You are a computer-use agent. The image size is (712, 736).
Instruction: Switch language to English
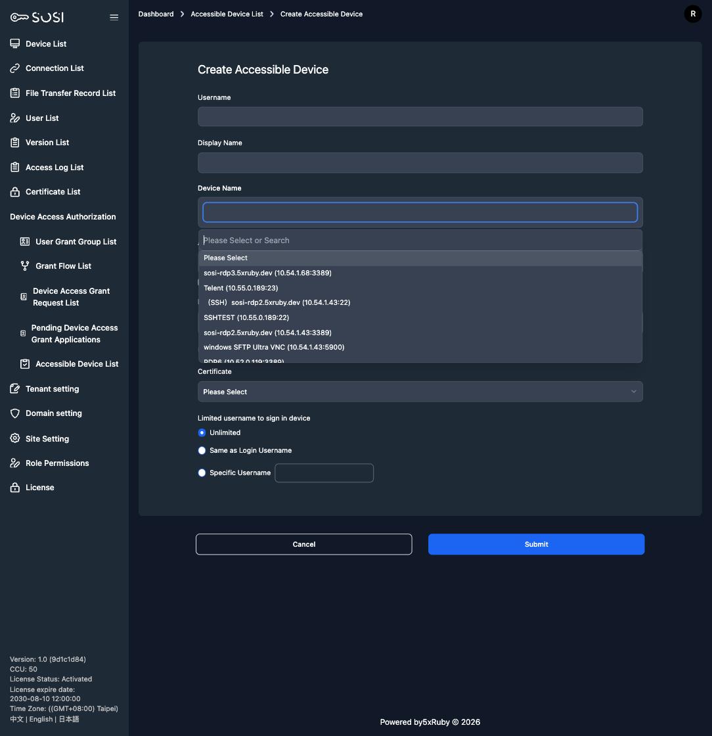[41, 719]
